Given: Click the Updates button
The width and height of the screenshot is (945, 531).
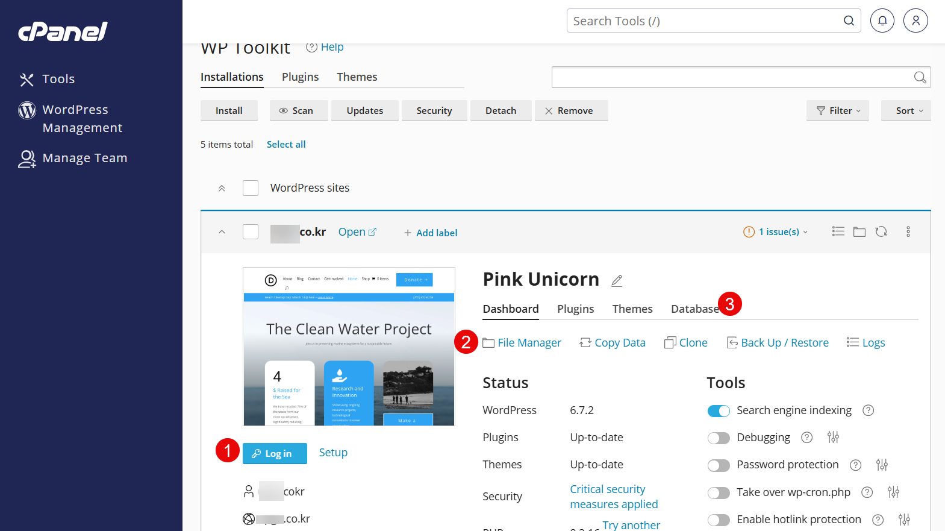Looking at the screenshot, I should click(x=365, y=111).
